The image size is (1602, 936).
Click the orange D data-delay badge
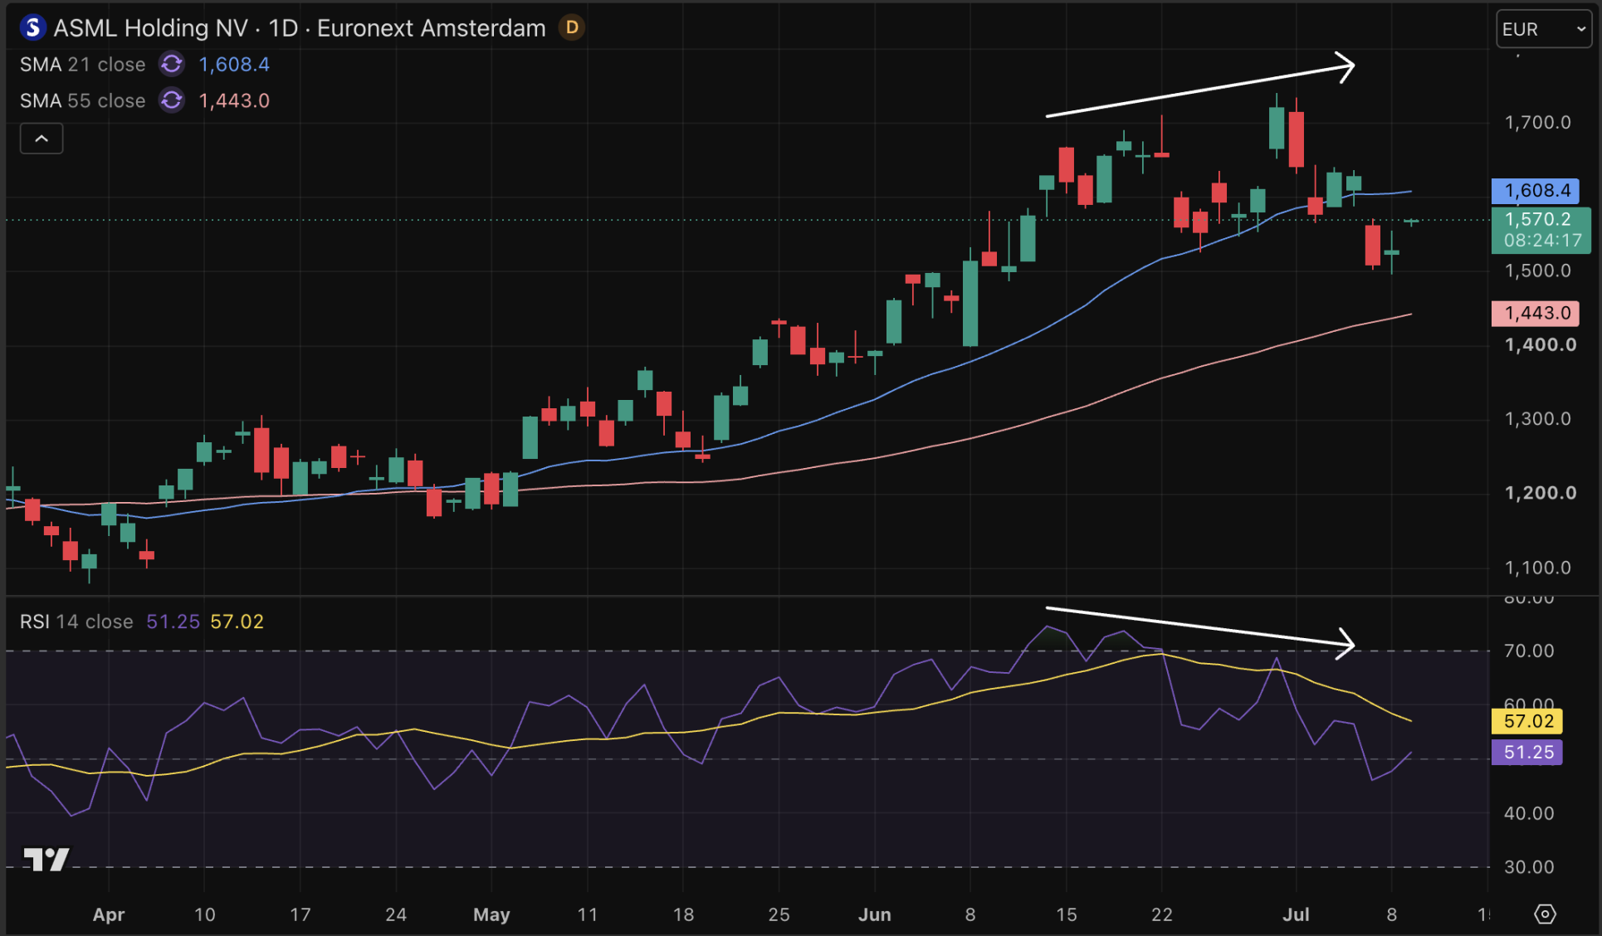pyautogui.click(x=572, y=28)
